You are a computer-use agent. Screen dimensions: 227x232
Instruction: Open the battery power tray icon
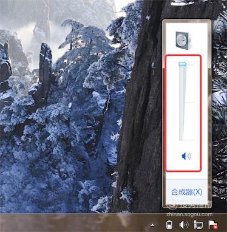click(169, 225)
